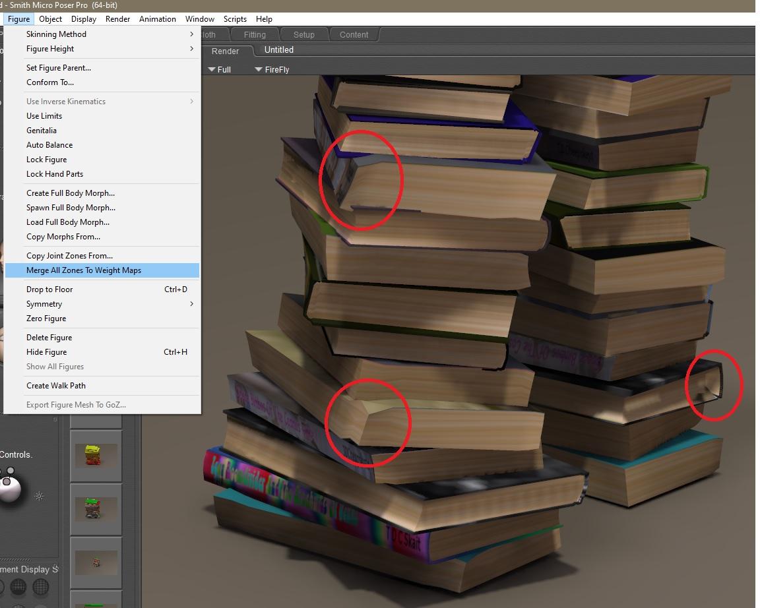Open the Object menu
This screenshot has width=760, height=608.
point(50,19)
